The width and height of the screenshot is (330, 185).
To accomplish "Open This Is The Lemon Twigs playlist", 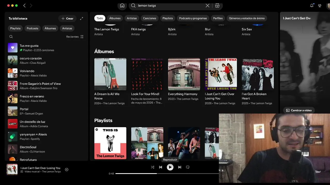I will coord(110,143).
